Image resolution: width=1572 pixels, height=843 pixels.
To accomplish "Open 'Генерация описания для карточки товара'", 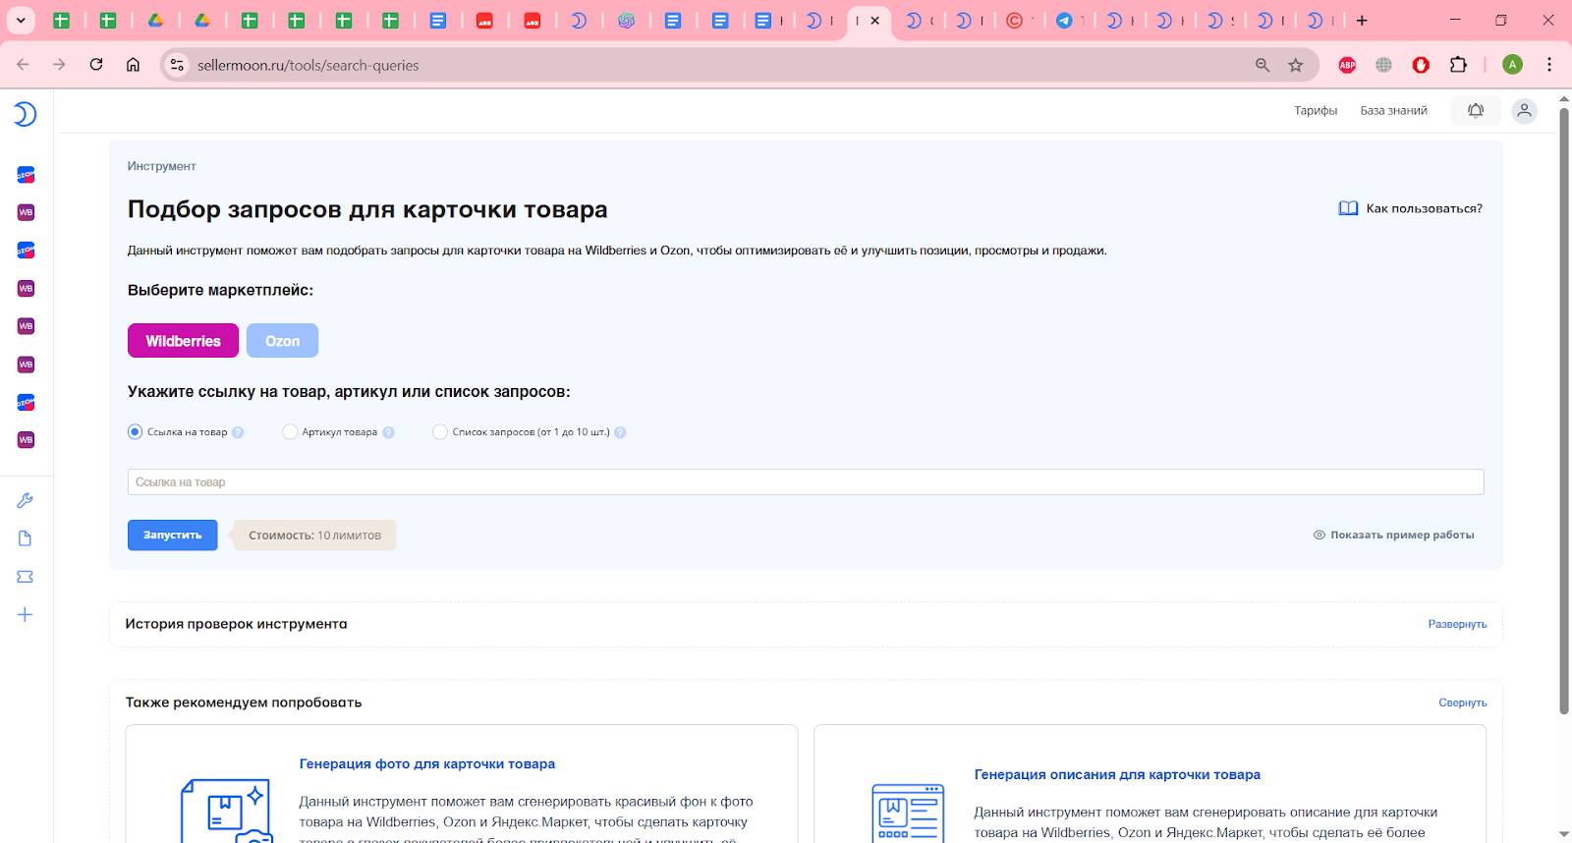I will [1117, 775].
